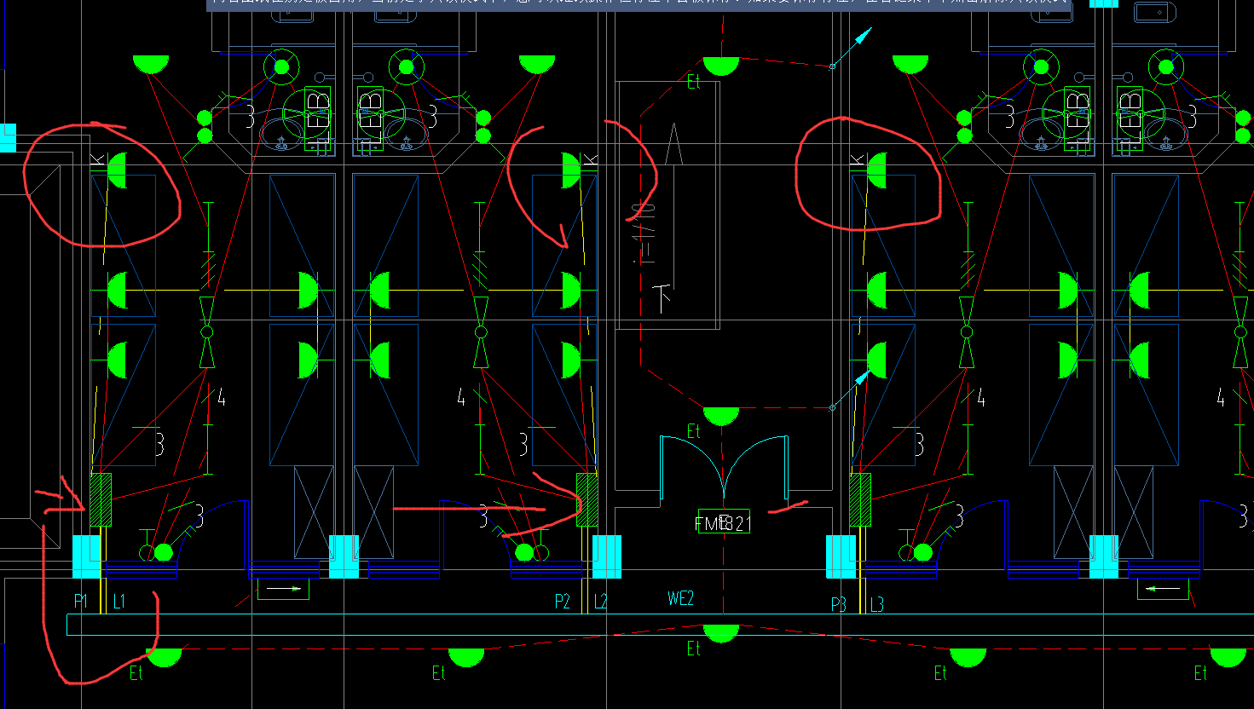
Task: Select green hatched box on P3 riser
Action: click(860, 499)
